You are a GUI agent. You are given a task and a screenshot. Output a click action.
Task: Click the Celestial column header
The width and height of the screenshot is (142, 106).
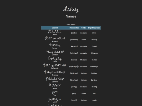(55, 28)
